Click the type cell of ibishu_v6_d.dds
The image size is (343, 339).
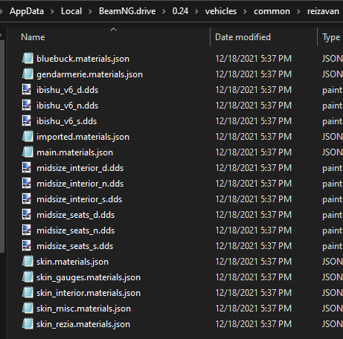pos(332,90)
